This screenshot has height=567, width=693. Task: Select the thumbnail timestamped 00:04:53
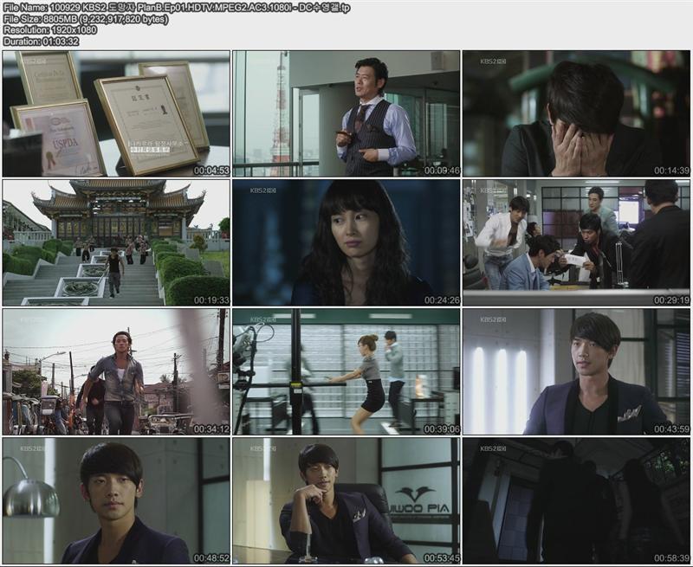click(116, 113)
